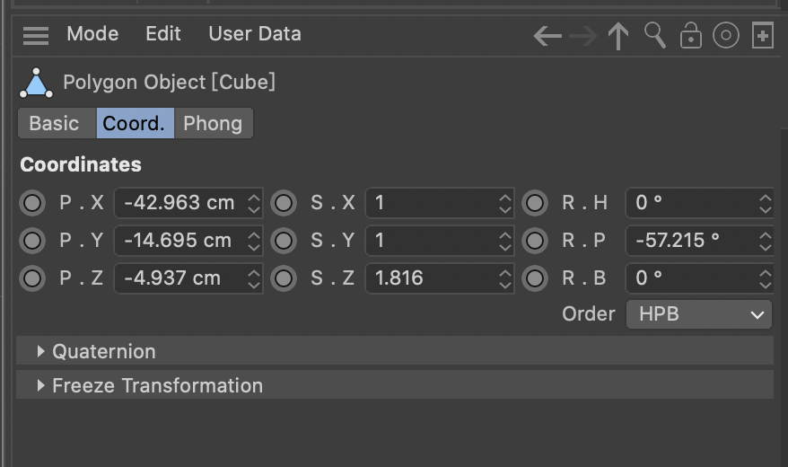Open the search magnifier icon
The width and height of the screenshot is (788, 467).
pyautogui.click(x=655, y=36)
